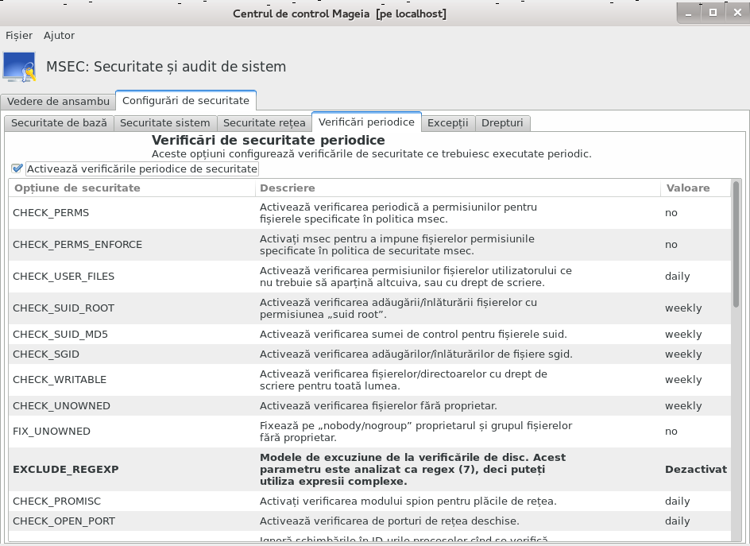Click the description 'Activați msec pentru a impune'

point(397,245)
